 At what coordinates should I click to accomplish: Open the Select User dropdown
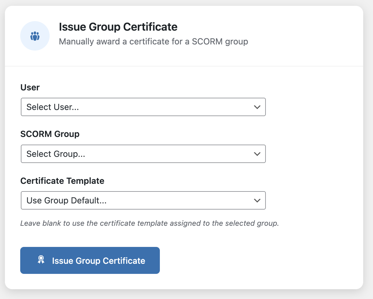tap(143, 107)
